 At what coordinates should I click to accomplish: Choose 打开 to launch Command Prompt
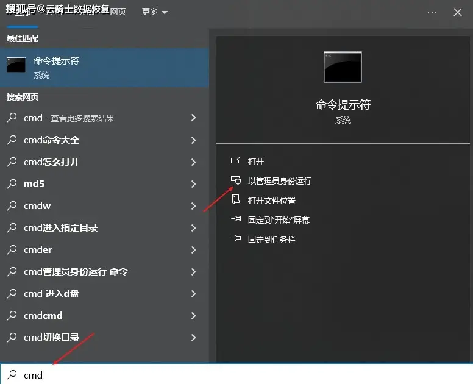pyautogui.click(x=256, y=162)
